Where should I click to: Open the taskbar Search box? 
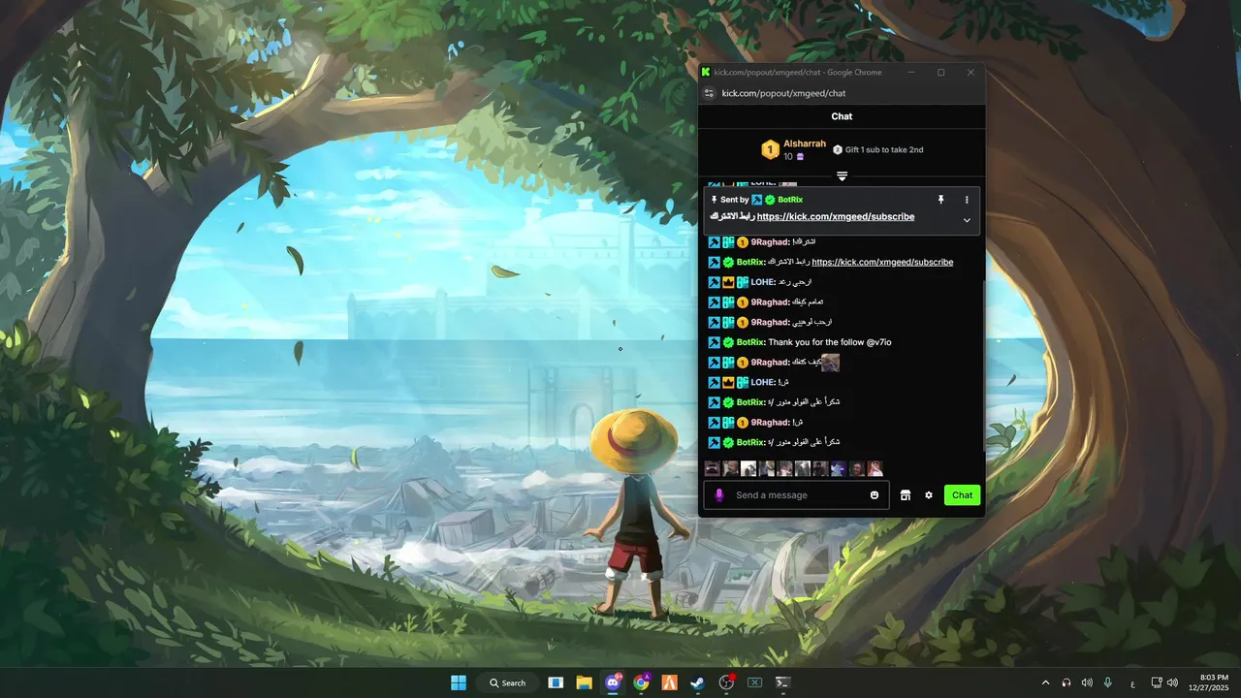[x=507, y=682]
